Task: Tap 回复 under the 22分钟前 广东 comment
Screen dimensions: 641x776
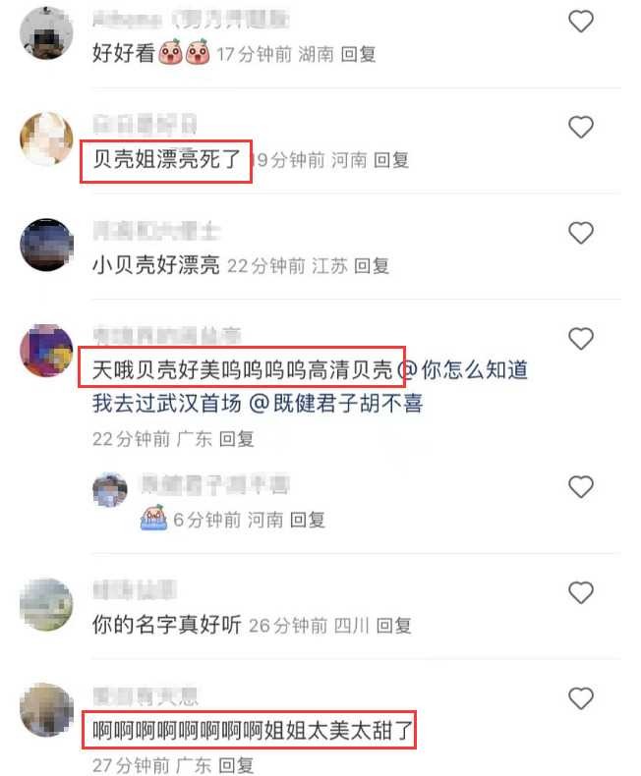Action: tap(236, 439)
